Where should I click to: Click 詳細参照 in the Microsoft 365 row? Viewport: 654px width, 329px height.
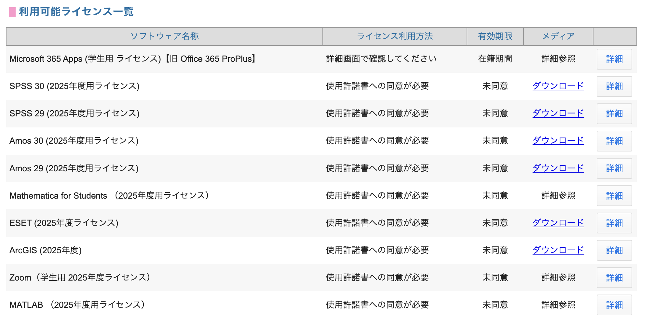[558, 59]
